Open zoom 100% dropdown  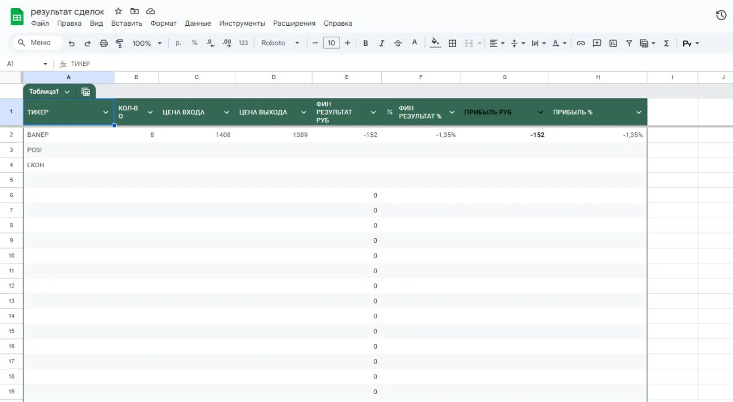tap(147, 43)
